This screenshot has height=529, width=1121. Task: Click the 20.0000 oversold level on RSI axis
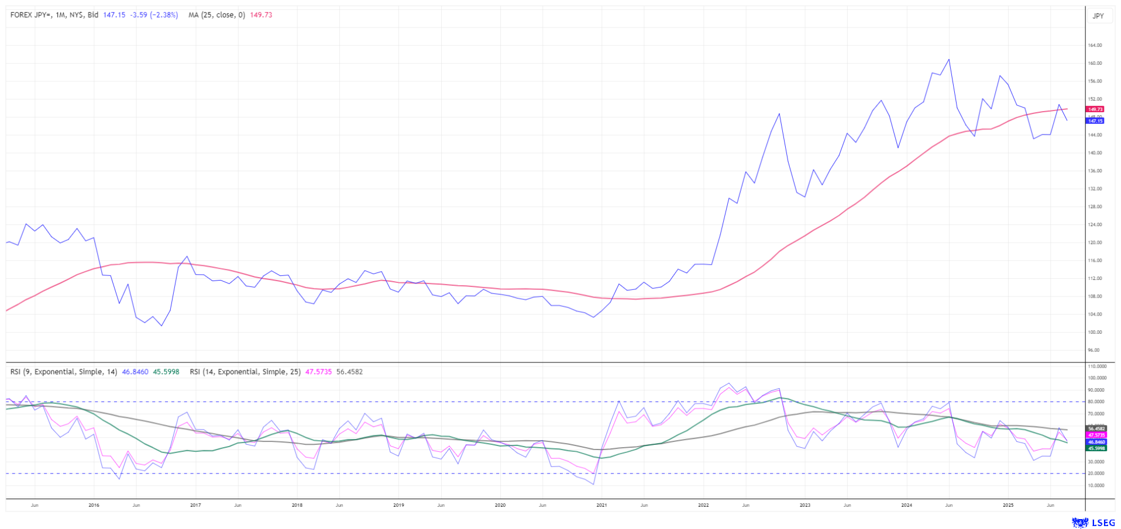(1096, 473)
